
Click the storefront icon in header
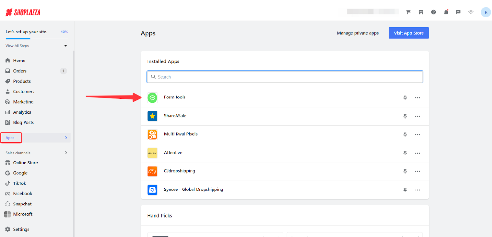coord(421,12)
